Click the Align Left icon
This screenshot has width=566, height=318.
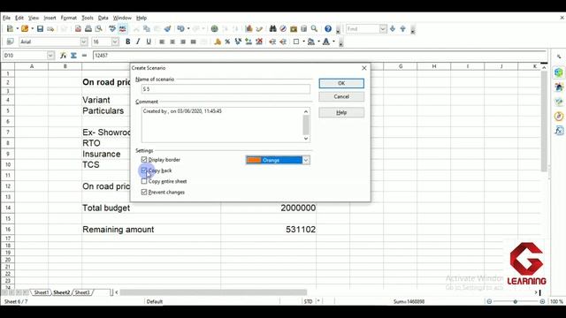coord(162,42)
